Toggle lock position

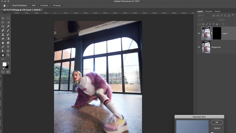click(x=210, y=24)
